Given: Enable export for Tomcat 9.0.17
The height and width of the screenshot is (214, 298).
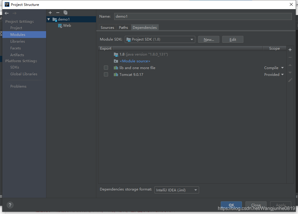Looking at the screenshot, I should click(x=106, y=74).
